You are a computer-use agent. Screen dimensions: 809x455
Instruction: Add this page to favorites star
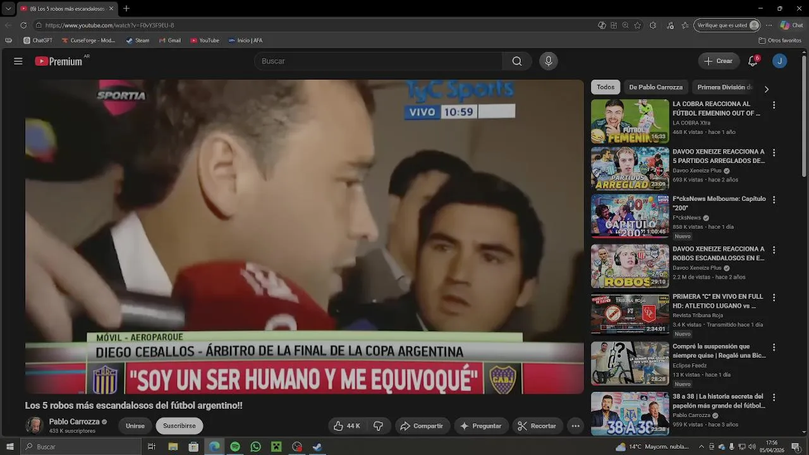pos(637,25)
